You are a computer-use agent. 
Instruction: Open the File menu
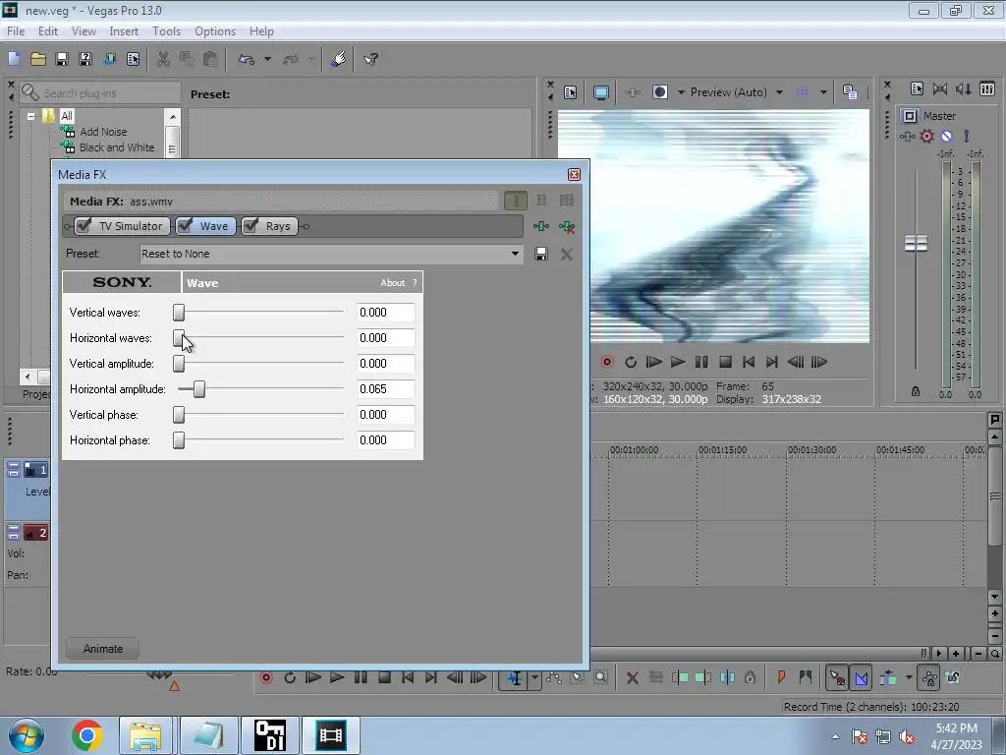[16, 30]
